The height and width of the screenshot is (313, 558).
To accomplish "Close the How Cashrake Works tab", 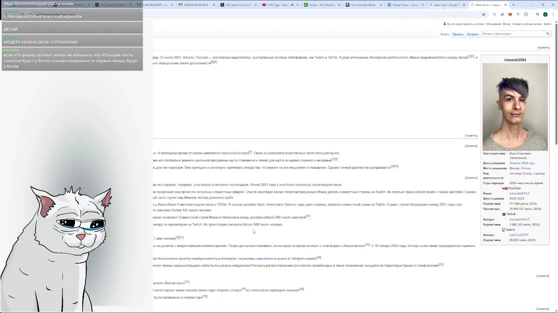I will pos(381,5).
